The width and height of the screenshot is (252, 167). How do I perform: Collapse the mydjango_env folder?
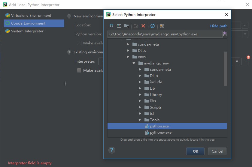coord(134,63)
